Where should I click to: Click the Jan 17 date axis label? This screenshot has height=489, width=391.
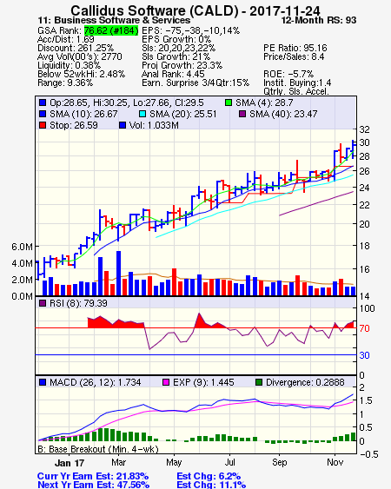70,463
